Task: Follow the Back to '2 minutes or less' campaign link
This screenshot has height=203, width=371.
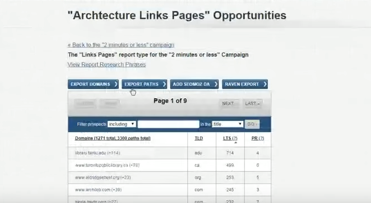Action: point(121,45)
